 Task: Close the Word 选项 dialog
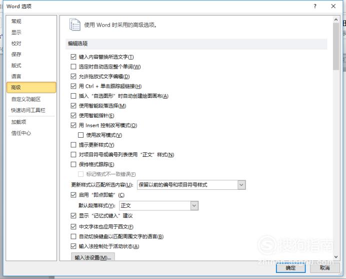(x=333, y=6)
